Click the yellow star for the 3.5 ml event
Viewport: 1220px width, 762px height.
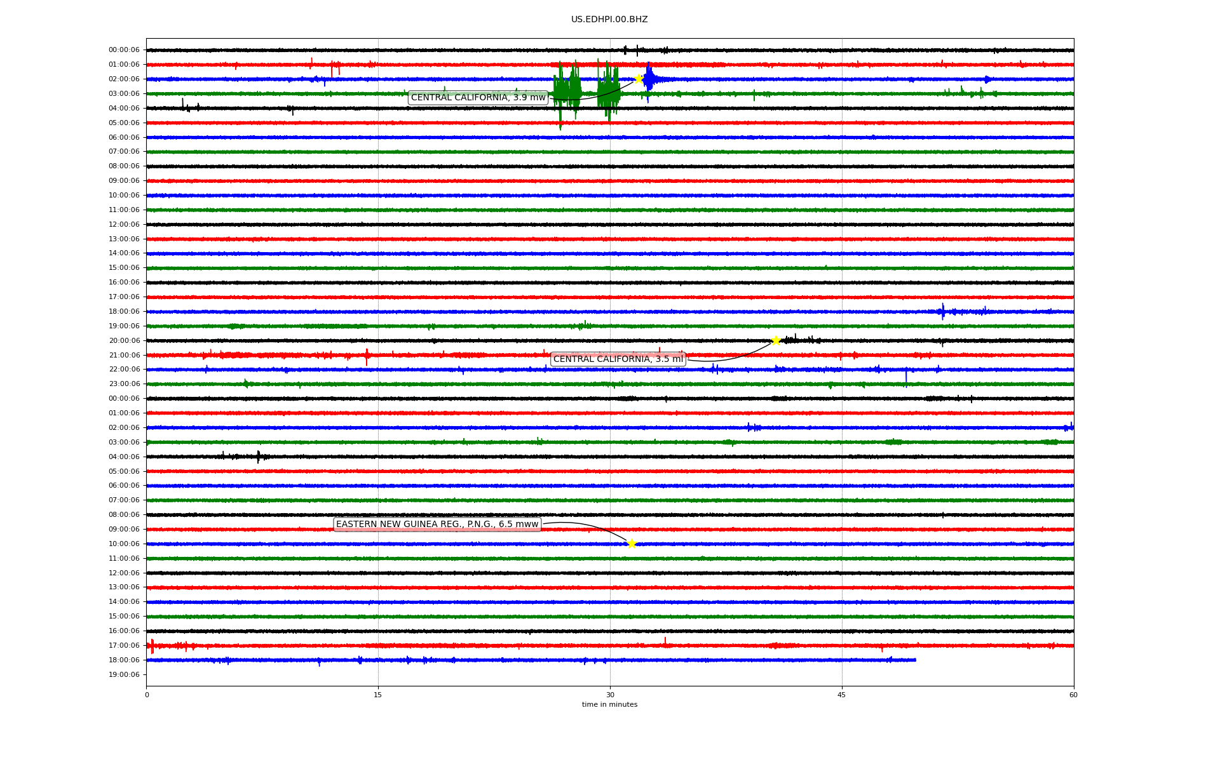776,340
